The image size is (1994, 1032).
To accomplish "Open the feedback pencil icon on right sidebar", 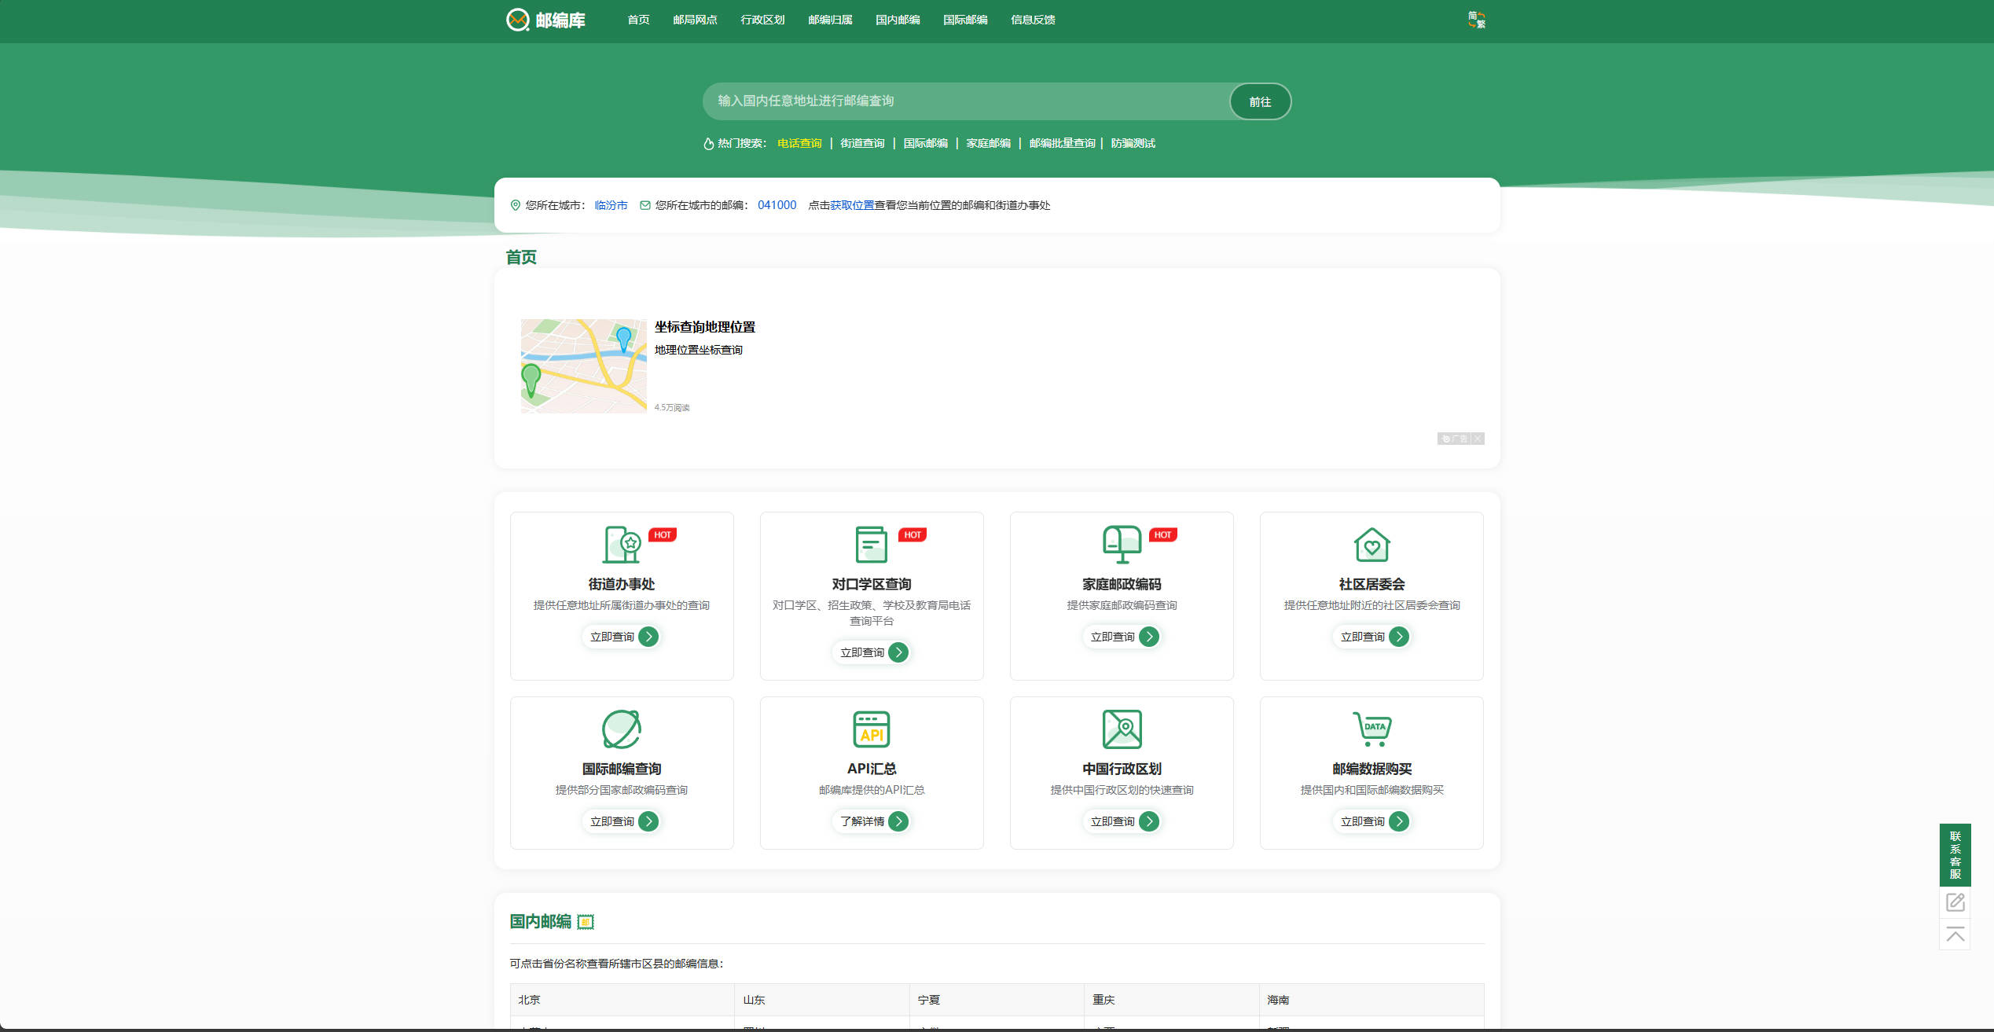I will [1955, 902].
